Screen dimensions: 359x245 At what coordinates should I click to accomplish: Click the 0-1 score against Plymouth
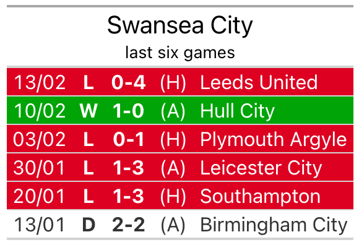(x=129, y=139)
